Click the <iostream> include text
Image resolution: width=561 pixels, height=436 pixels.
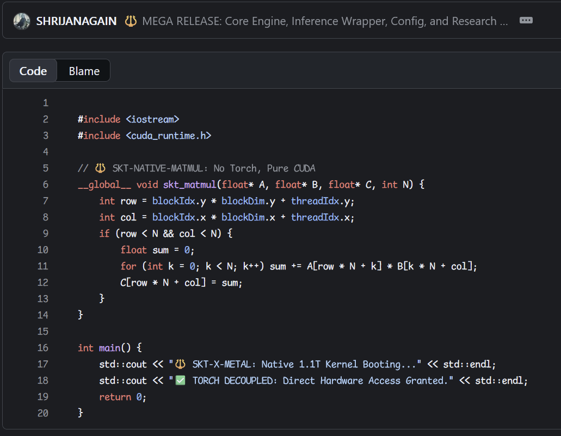152,119
